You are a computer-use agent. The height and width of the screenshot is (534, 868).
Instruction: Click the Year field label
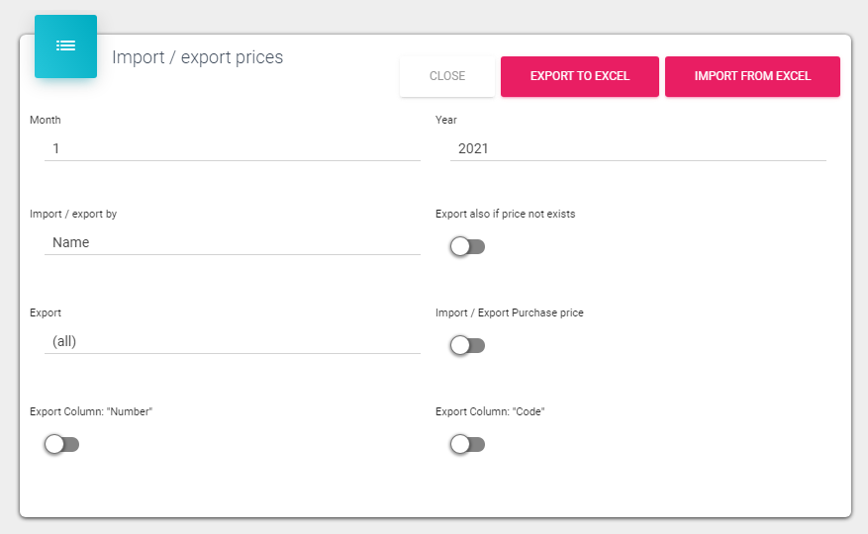(x=446, y=120)
